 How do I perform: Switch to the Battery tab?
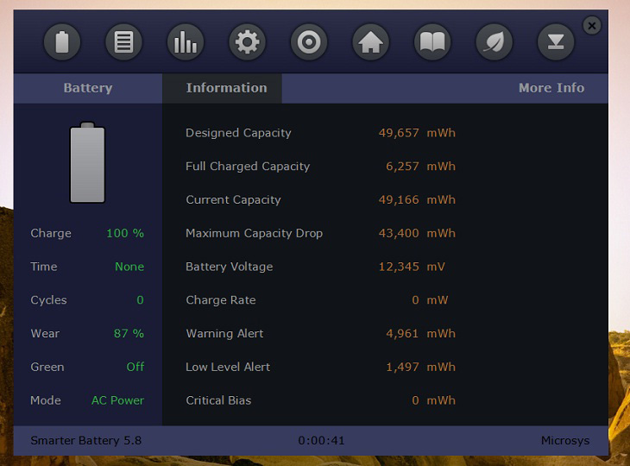[88, 88]
